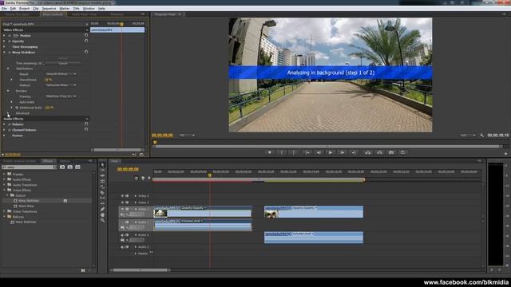Open the Program monitor button editor plus

(505, 153)
